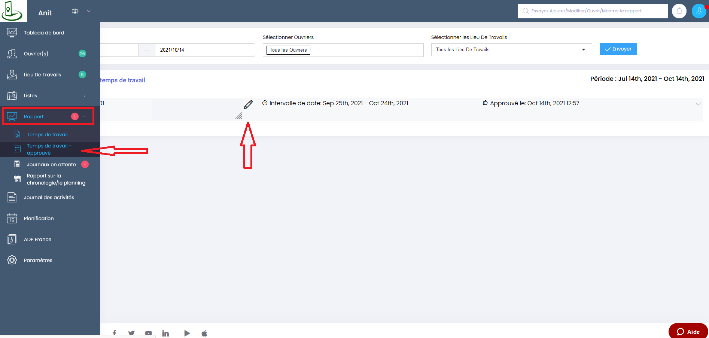Open the notifications bell icon
This screenshot has width=709, height=338.
pos(679,11)
